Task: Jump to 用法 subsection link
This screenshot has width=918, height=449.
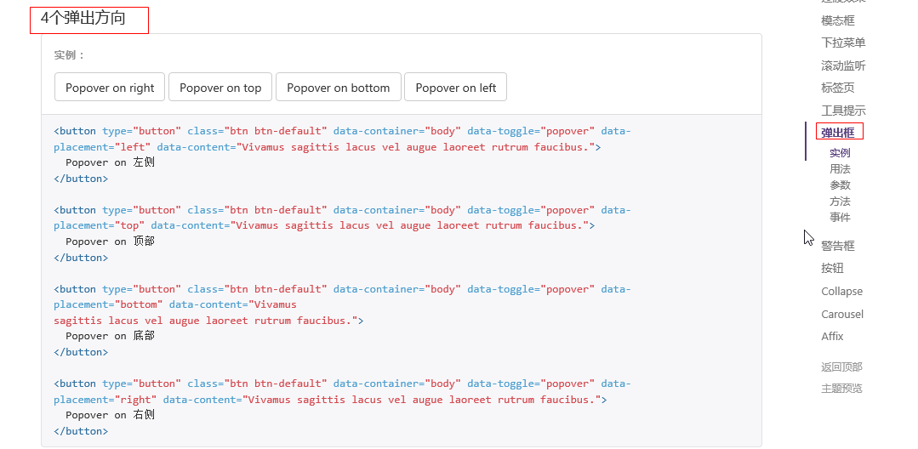Action: tap(840, 169)
